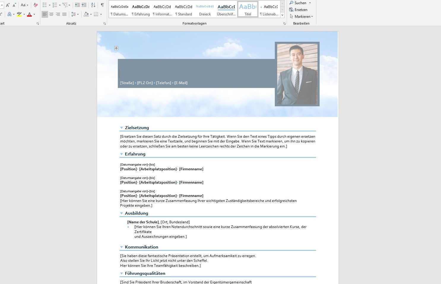The image size is (441, 284).
Task: Click the [Ort, Bundesland] placeholder
Action: 175,222
